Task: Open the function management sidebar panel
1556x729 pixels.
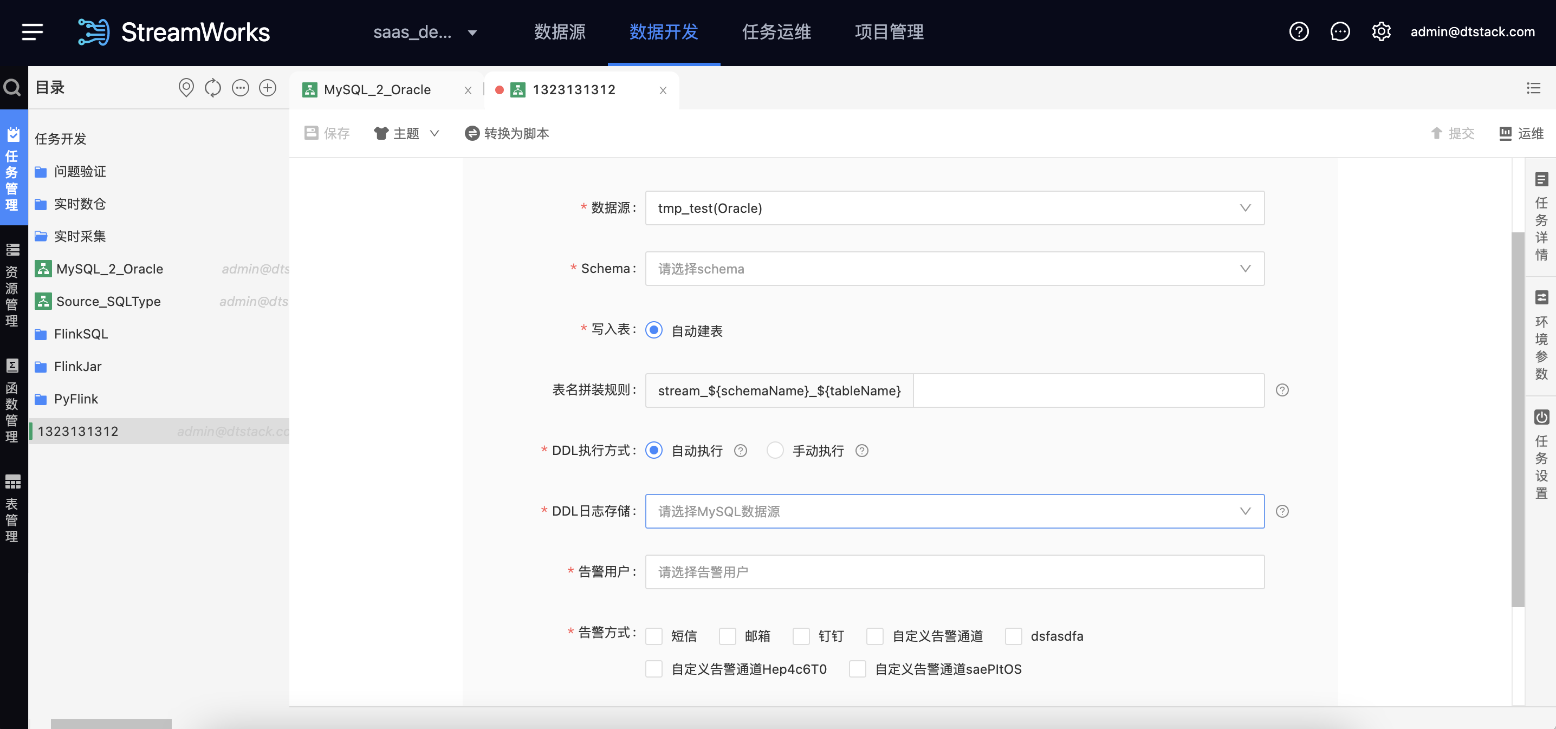Action: [12, 400]
